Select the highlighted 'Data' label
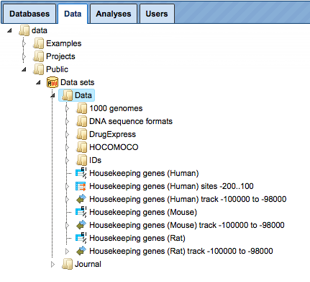Viewport: 310px width, 282px height. (83, 95)
